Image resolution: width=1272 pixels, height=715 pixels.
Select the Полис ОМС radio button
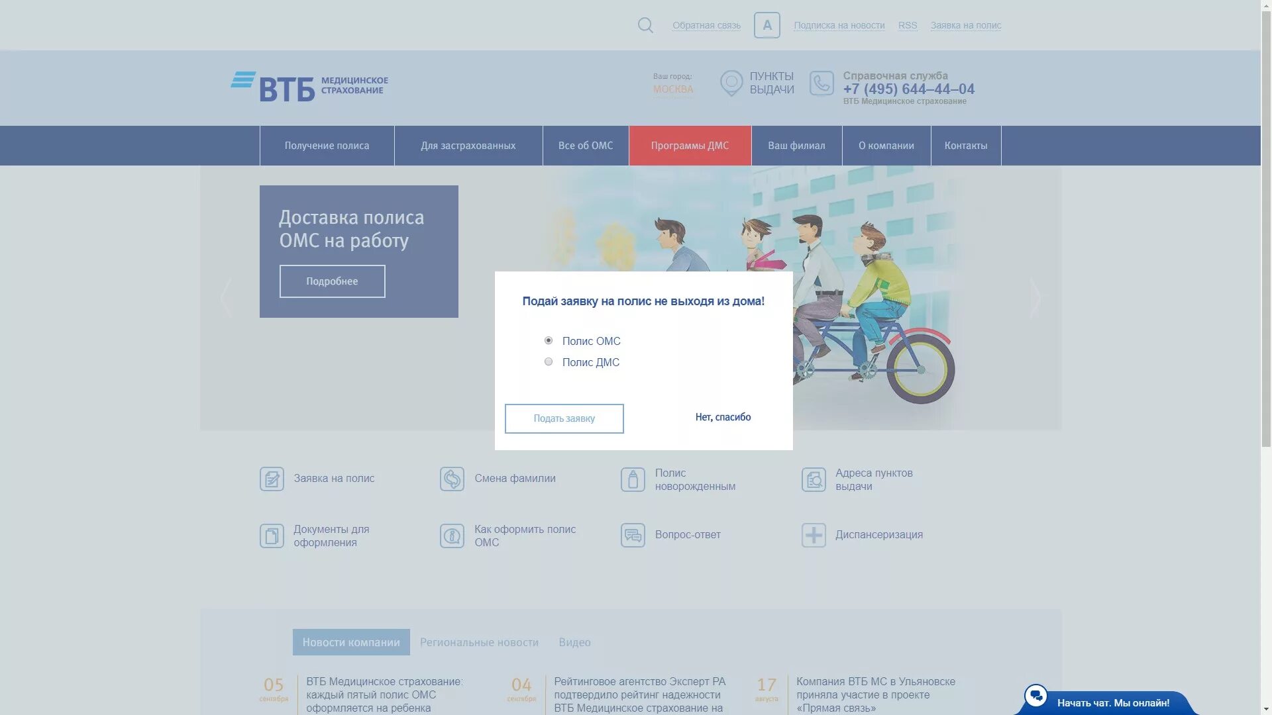[549, 341]
